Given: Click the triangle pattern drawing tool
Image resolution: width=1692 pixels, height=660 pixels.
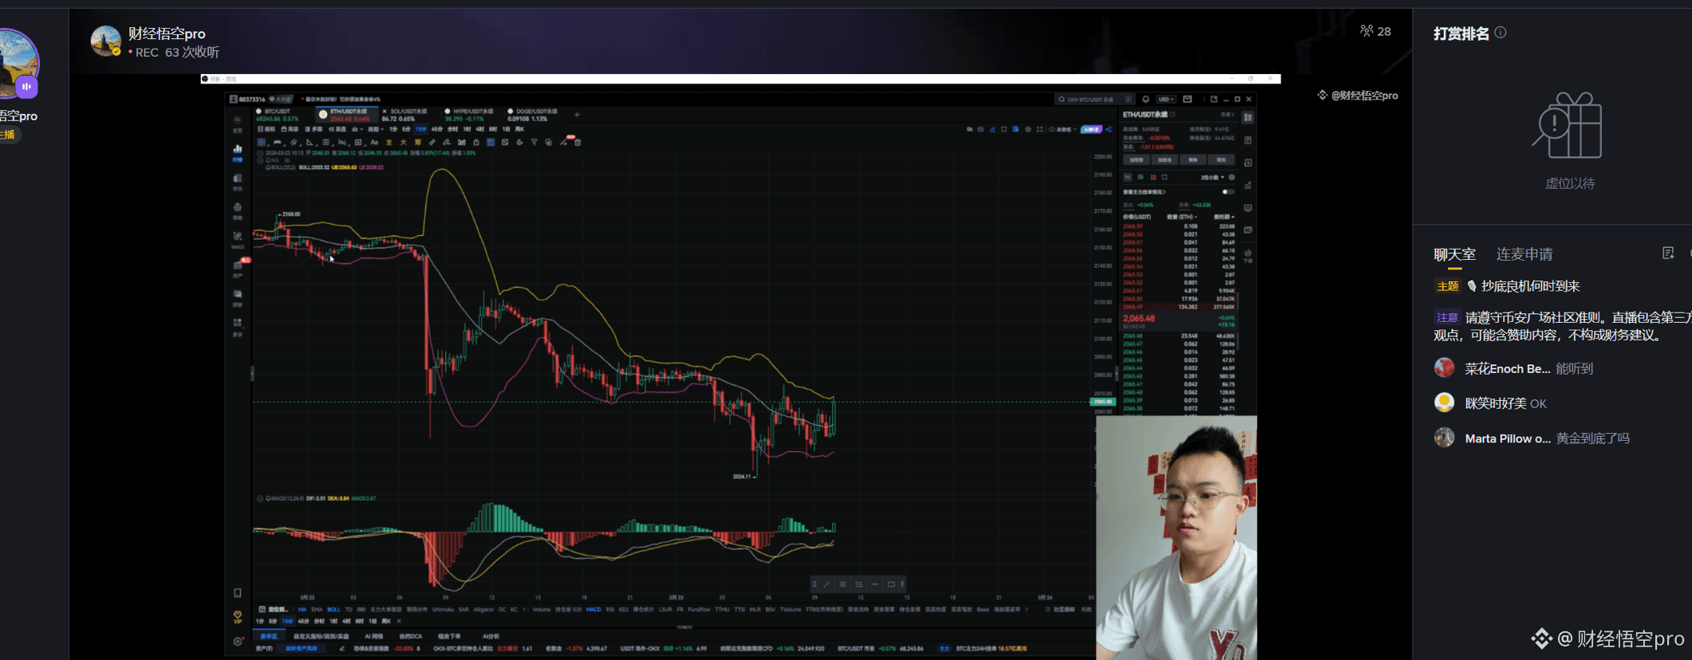Looking at the screenshot, I should point(310,142).
